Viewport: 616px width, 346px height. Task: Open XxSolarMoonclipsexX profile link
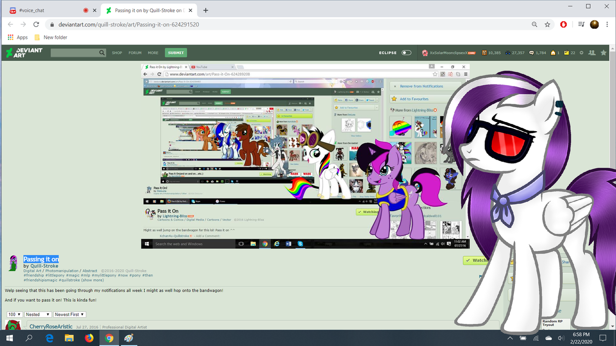(x=449, y=53)
